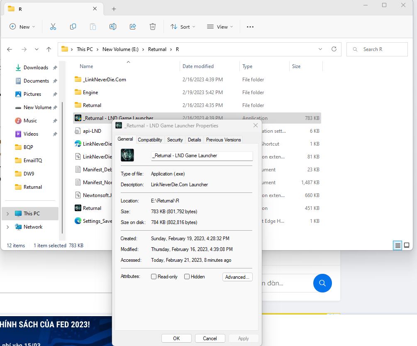Expand chevron after This PC in breadcrumb
417x346 pixels.
(98, 49)
